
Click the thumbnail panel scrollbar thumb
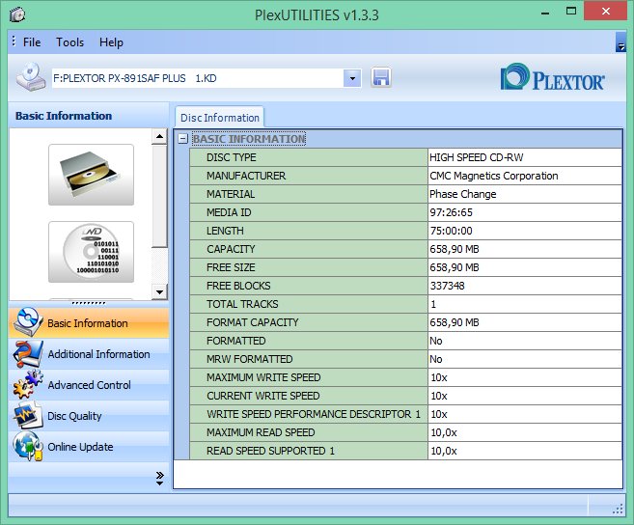tap(160, 196)
